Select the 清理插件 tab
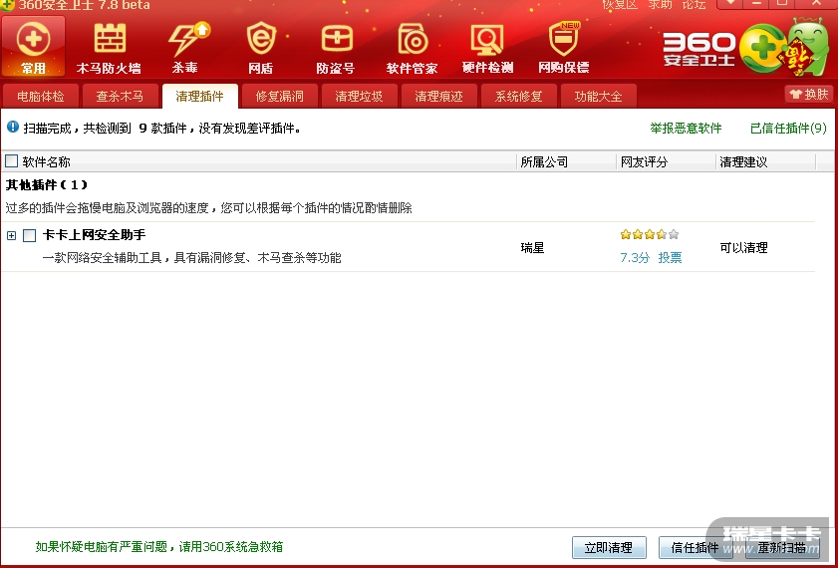The height and width of the screenshot is (568, 838). [200, 97]
